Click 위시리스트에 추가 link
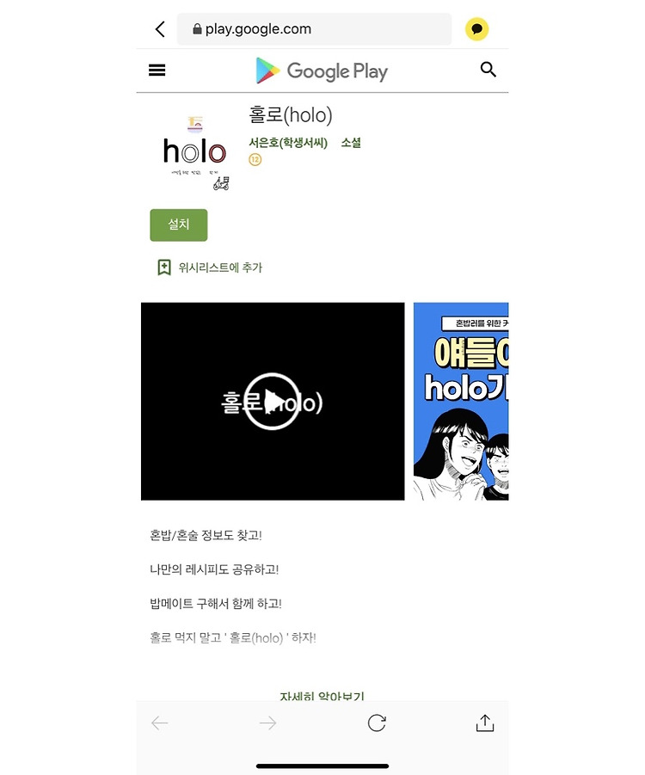645x775 pixels. pos(220,268)
